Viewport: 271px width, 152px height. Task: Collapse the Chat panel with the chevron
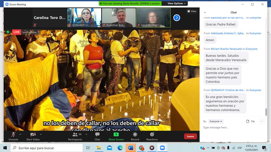pos(205,12)
